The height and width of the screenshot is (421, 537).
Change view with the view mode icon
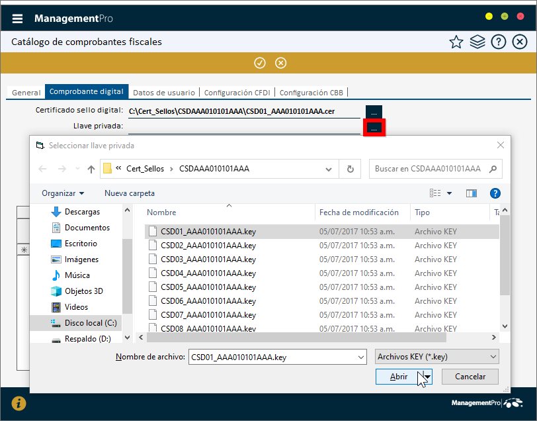tap(435, 193)
